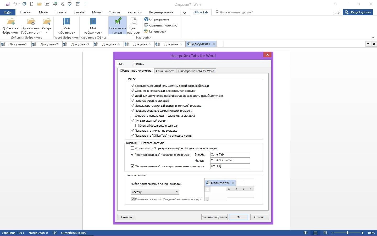Image resolution: width=377 pixels, height=236 pixels.
Task: Expand the Добавить в Избранное dropdown arrow
Action: click(19, 33)
